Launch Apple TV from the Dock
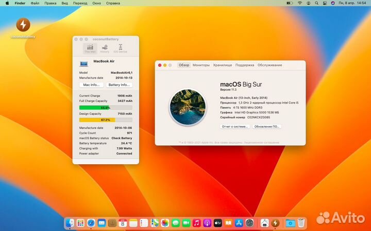The width and height of the screenshot is (371, 231). [x=217, y=223]
